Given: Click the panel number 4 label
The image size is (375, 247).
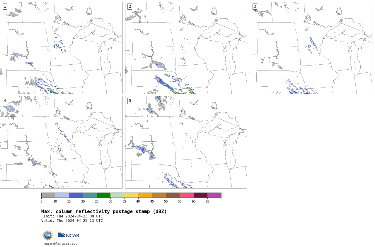Looking at the screenshot, I should click(x=5, y=101).
